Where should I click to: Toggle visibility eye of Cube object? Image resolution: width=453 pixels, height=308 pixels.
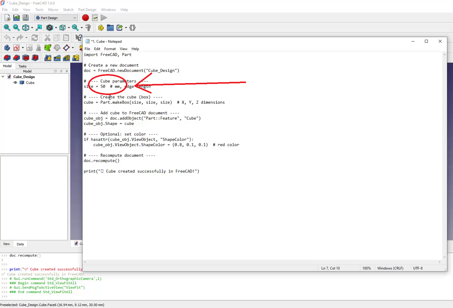[x=15, y=83]
